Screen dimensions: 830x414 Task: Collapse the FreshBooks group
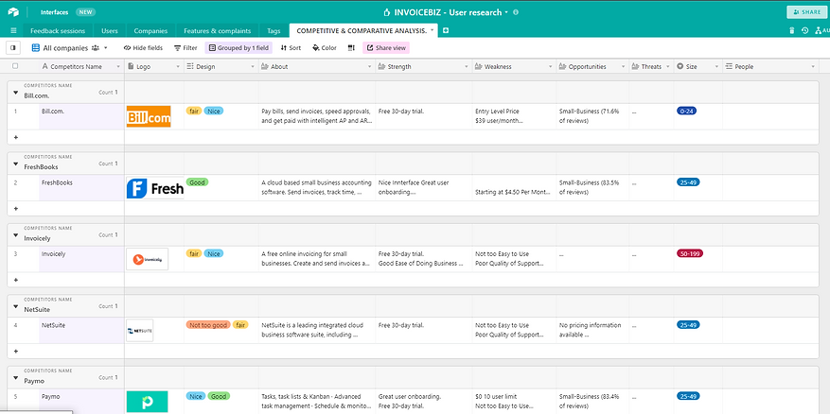pos(15,164)
